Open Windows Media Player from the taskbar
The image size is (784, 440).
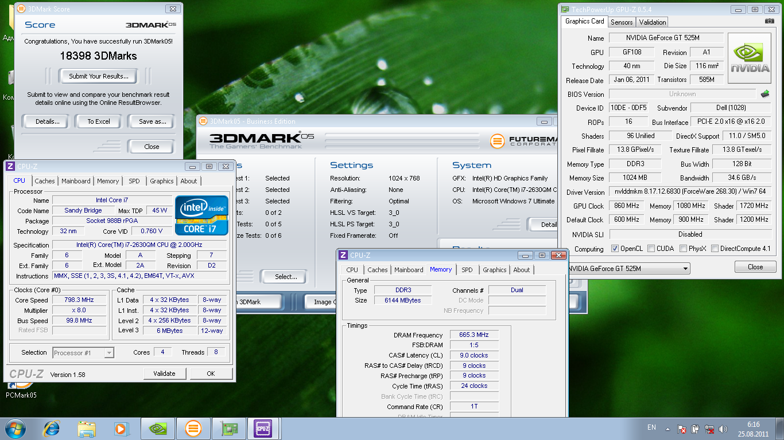(x=121, y=429)
